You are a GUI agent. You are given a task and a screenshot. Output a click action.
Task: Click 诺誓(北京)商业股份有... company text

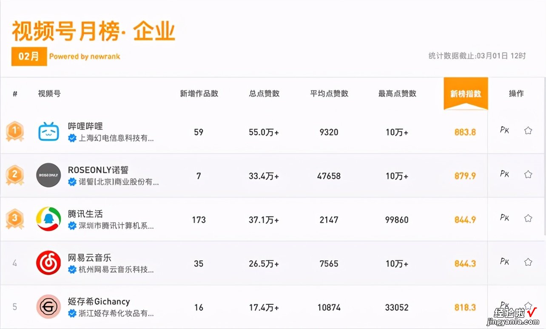point(119,182)
